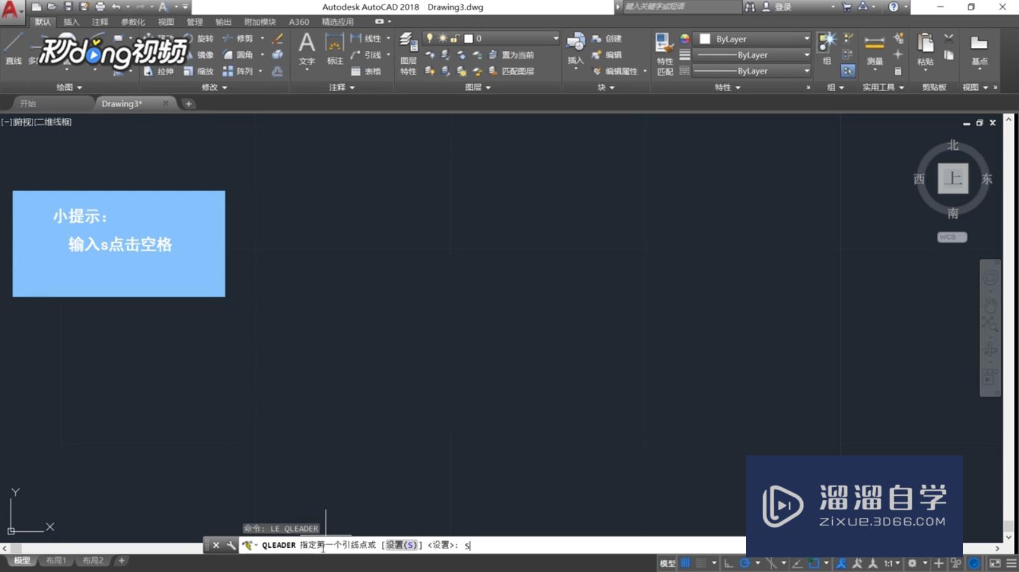Viewport: 1019px width, 572px height.
Task: Toggle drawing grid display in status bar
Action: tap(685, 563)
